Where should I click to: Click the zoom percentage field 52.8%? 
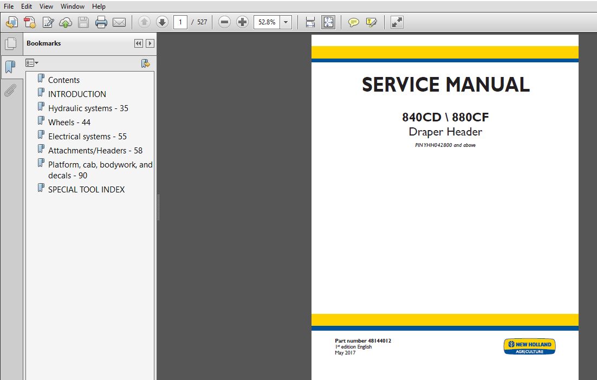tap(267, 22)
